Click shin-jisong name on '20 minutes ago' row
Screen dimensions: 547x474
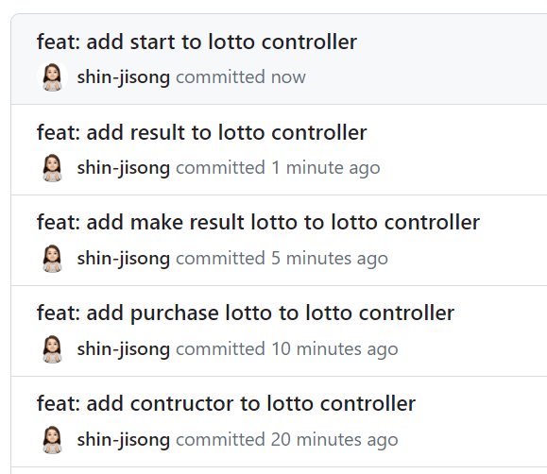click(124, 440)
